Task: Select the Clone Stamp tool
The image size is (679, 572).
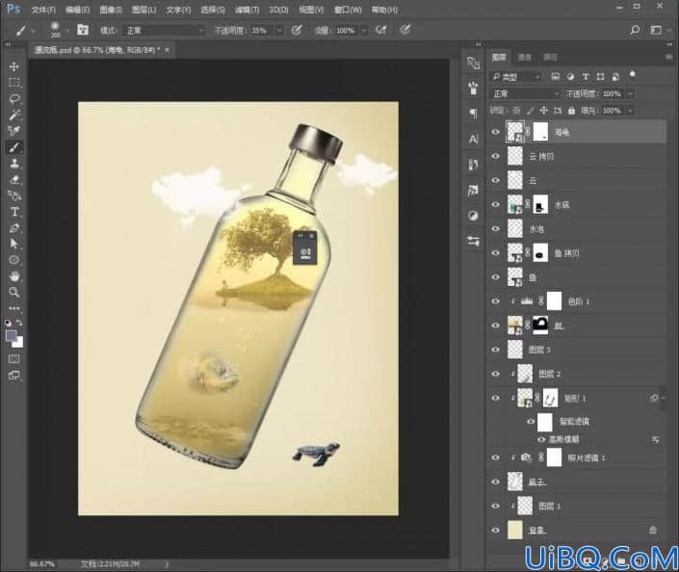Action: [13, 164]
